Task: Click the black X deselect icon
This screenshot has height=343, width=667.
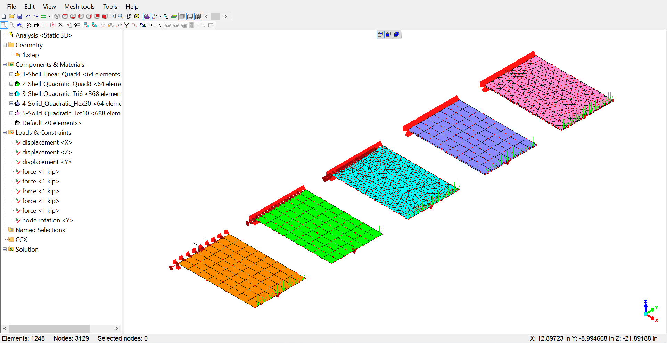Action: 60,25
